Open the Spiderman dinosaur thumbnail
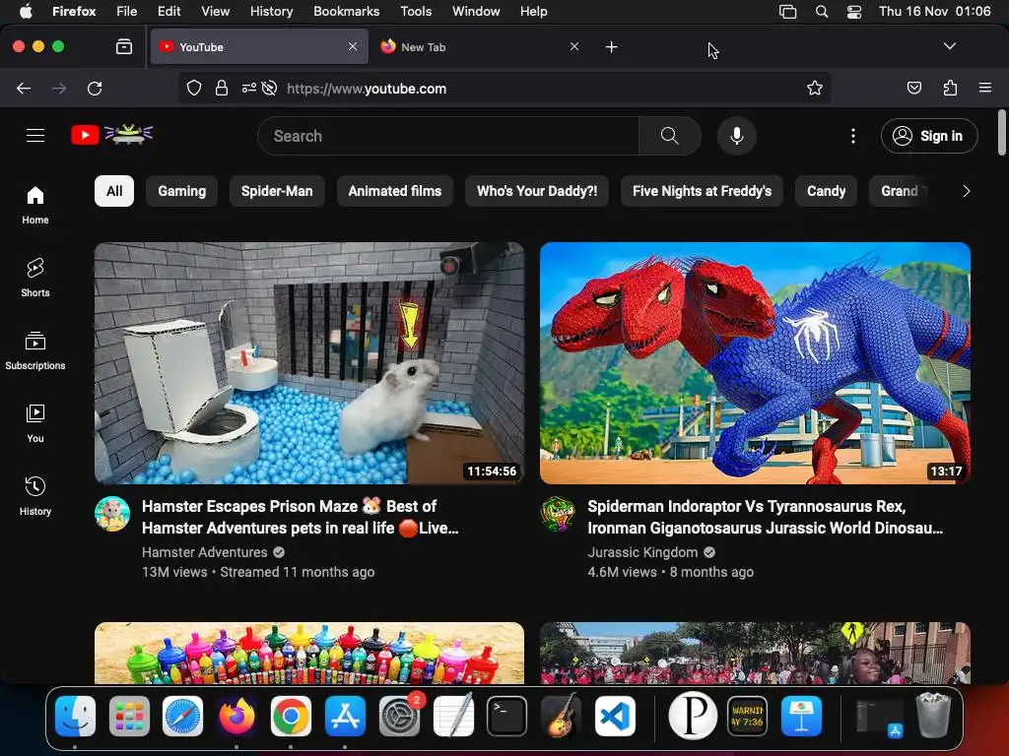 pyautogui.click(x=755, y=363)
